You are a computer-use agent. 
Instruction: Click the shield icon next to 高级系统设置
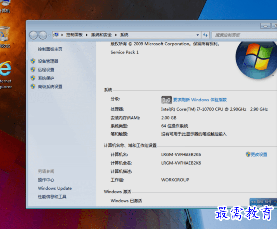tap(33, 86)
